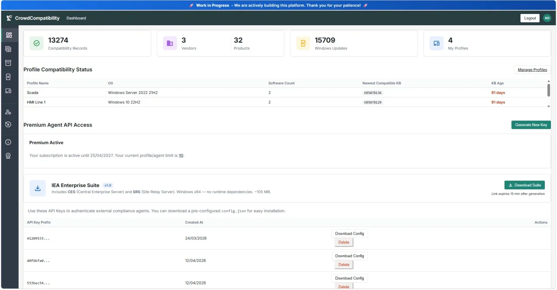The height and width of the screenshot is (290, 557).
Task: Click the Download Suite button
Action: [524, 185]
